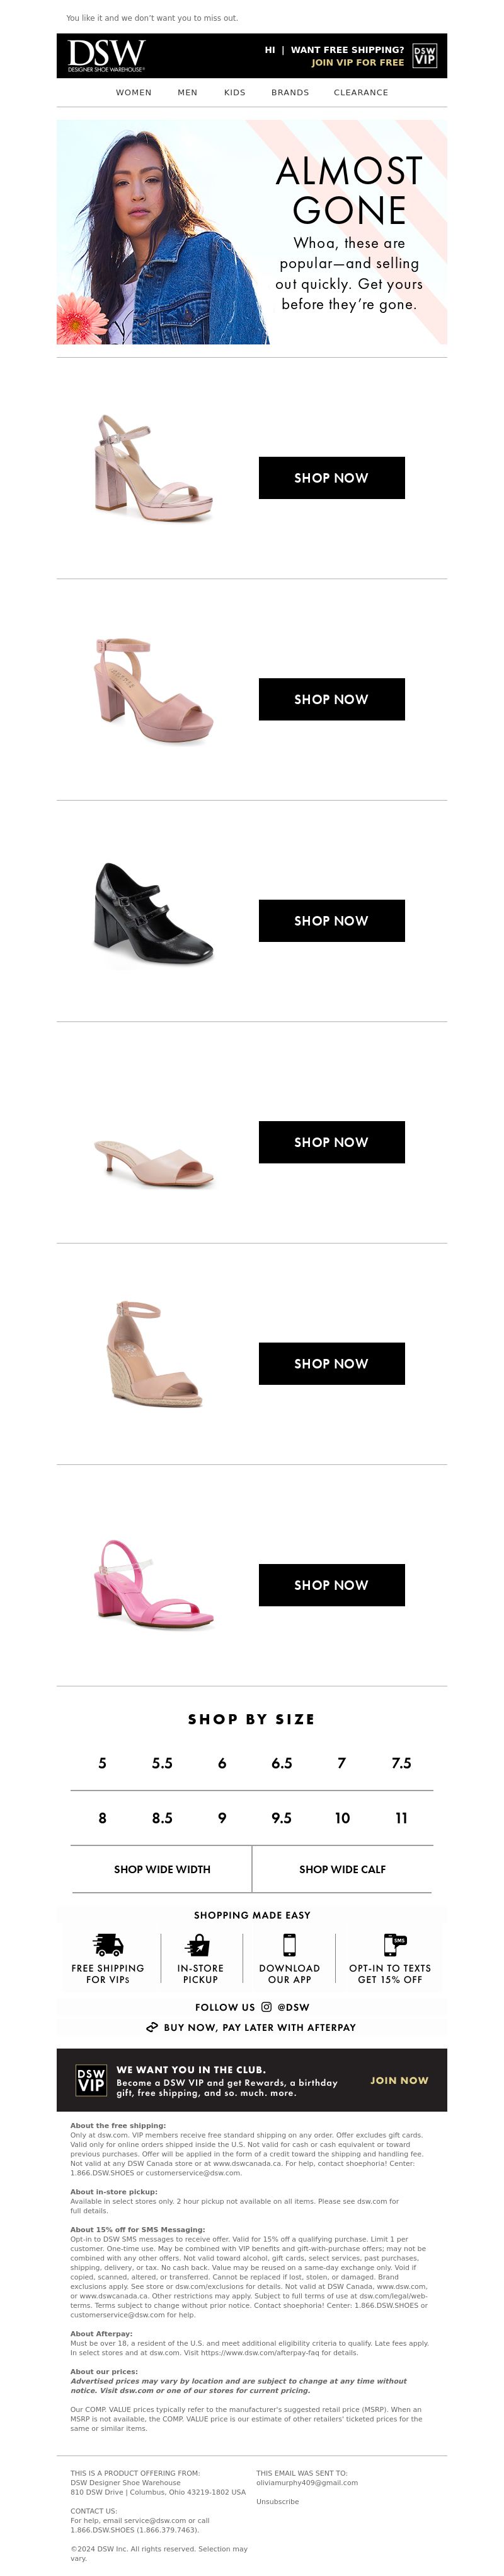Open the Women menu item
Screen dimensions: 504x2576
pos(134,92)
